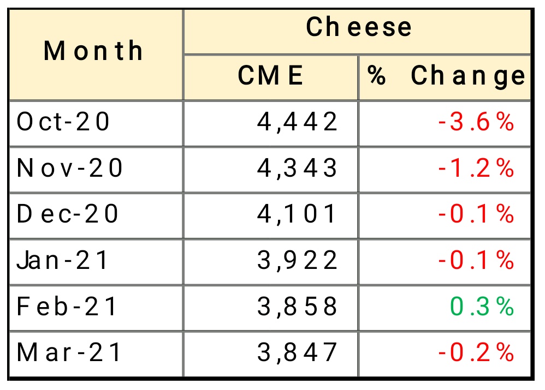545x390 pixels.
Task: Click the 3,922 CME value
Action: click(298, 261)
